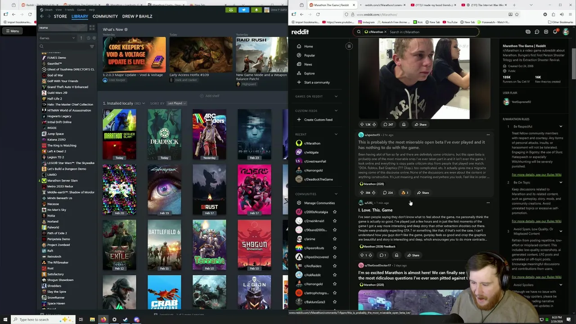This screenshot has width=576, height=324.
Task: Click Reddit create post plus icon
Action: pyautogui.click(x=546, y=32)
